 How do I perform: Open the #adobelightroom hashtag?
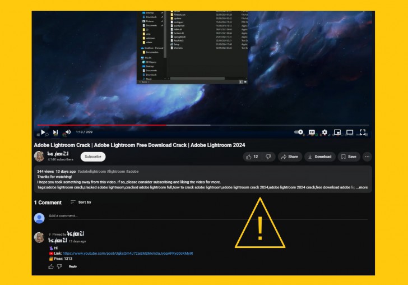(91, 172)
